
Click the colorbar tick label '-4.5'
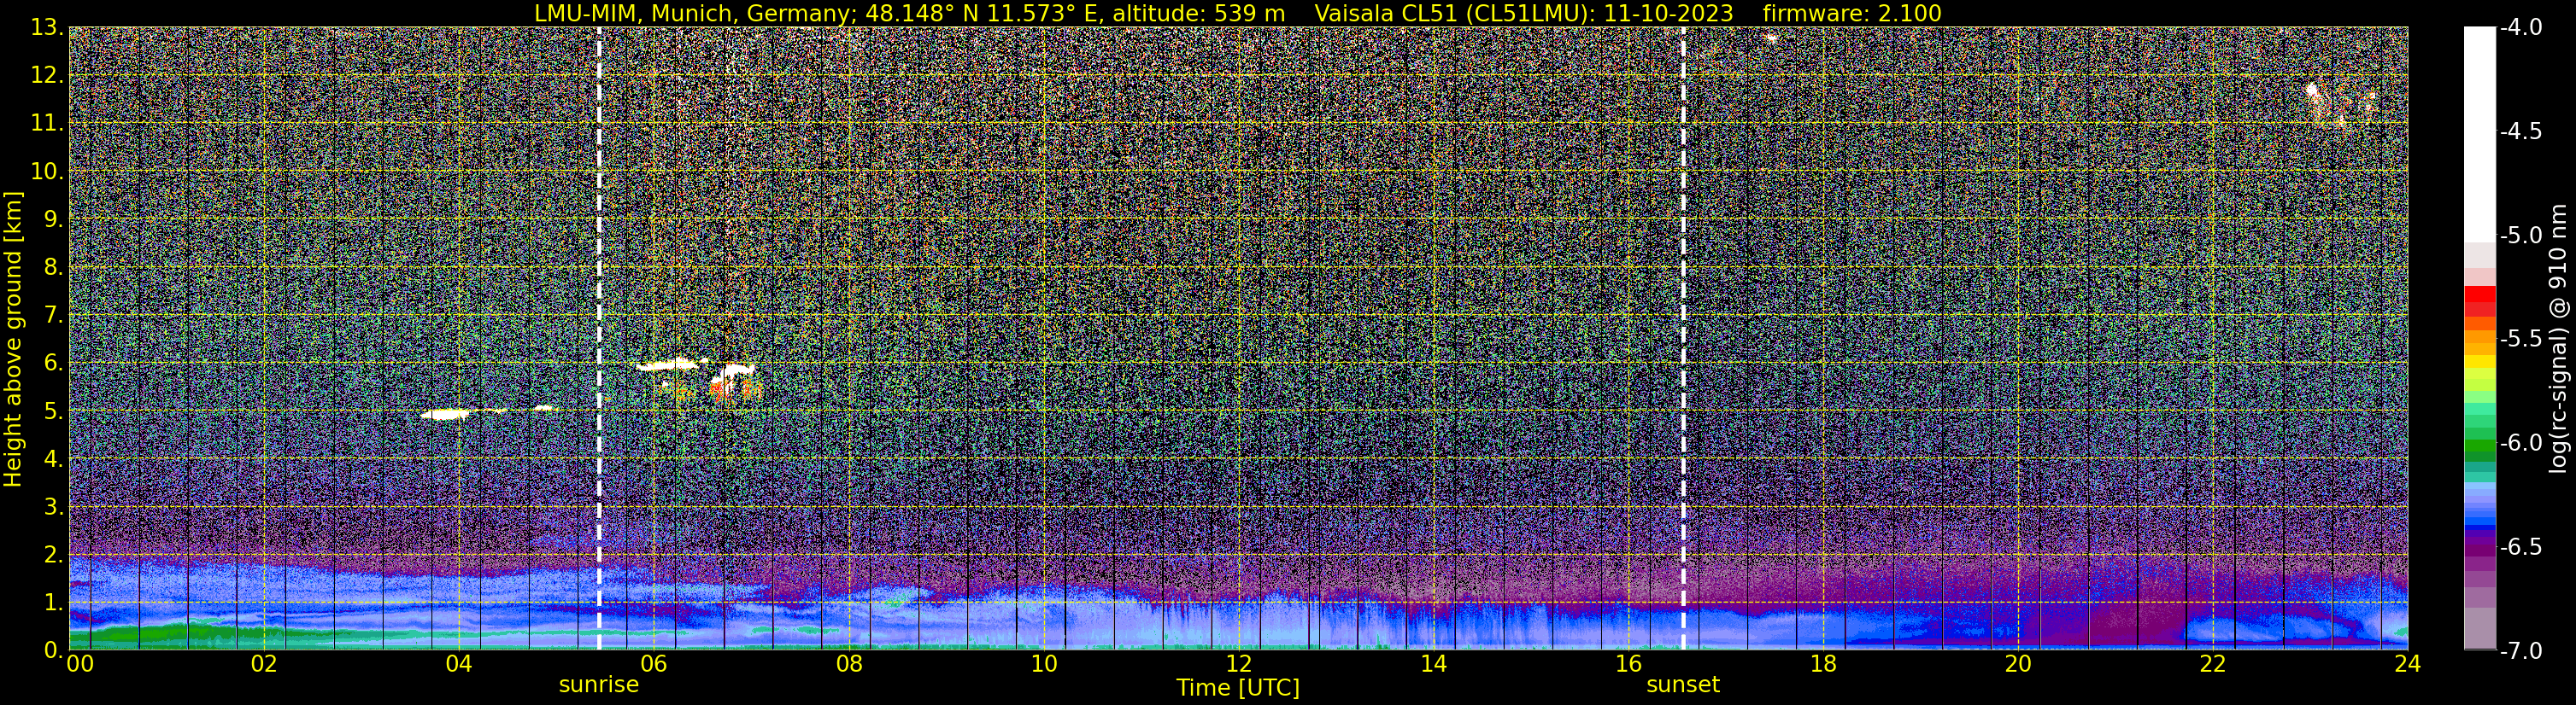2520,131
